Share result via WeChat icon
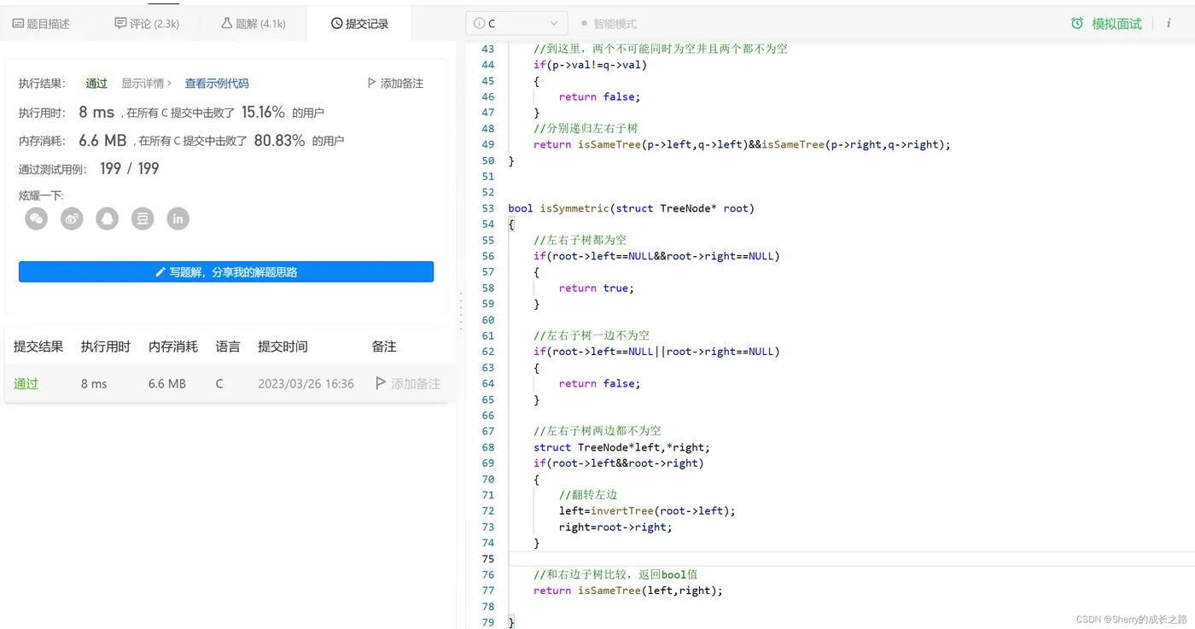Screen dimensions: 1195x629 coord(37,219)
